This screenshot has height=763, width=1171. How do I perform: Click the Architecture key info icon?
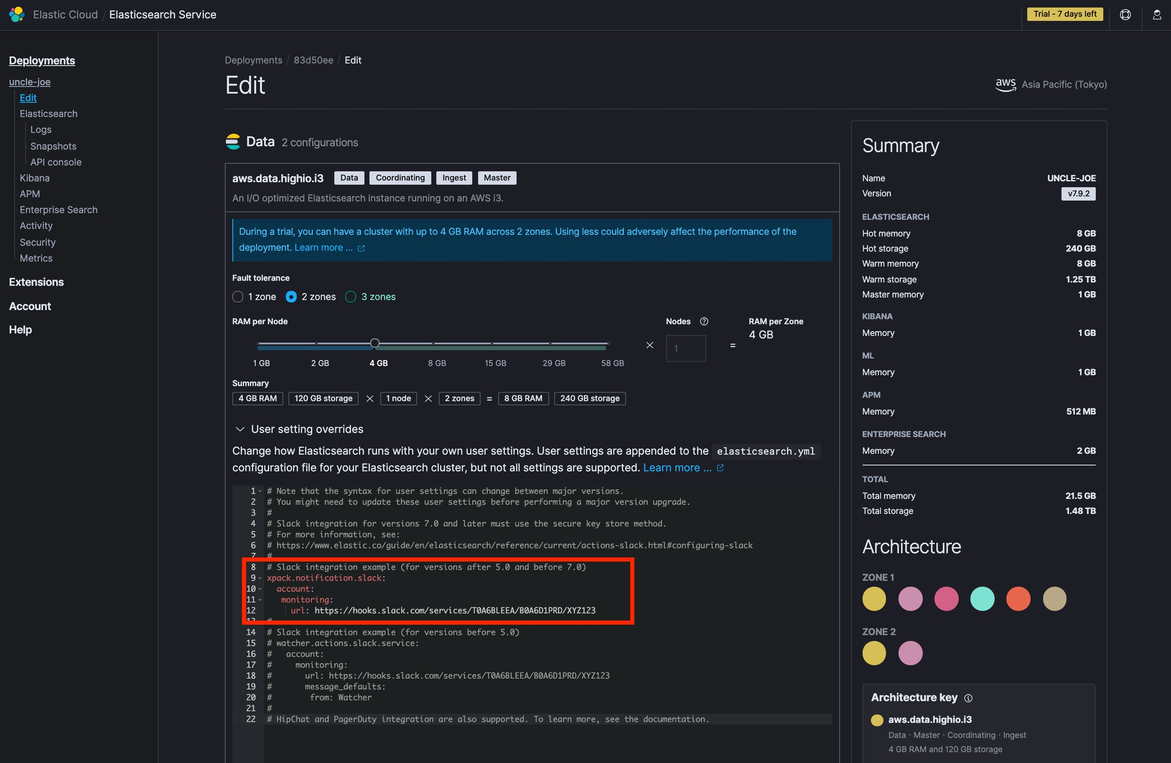coord(968,698)
